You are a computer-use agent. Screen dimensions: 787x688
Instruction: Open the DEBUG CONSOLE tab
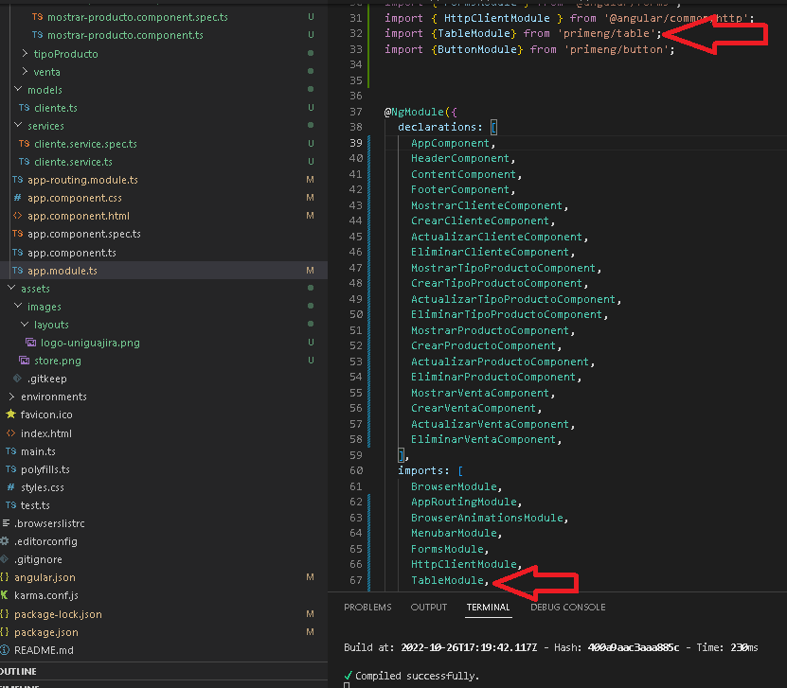567,607
